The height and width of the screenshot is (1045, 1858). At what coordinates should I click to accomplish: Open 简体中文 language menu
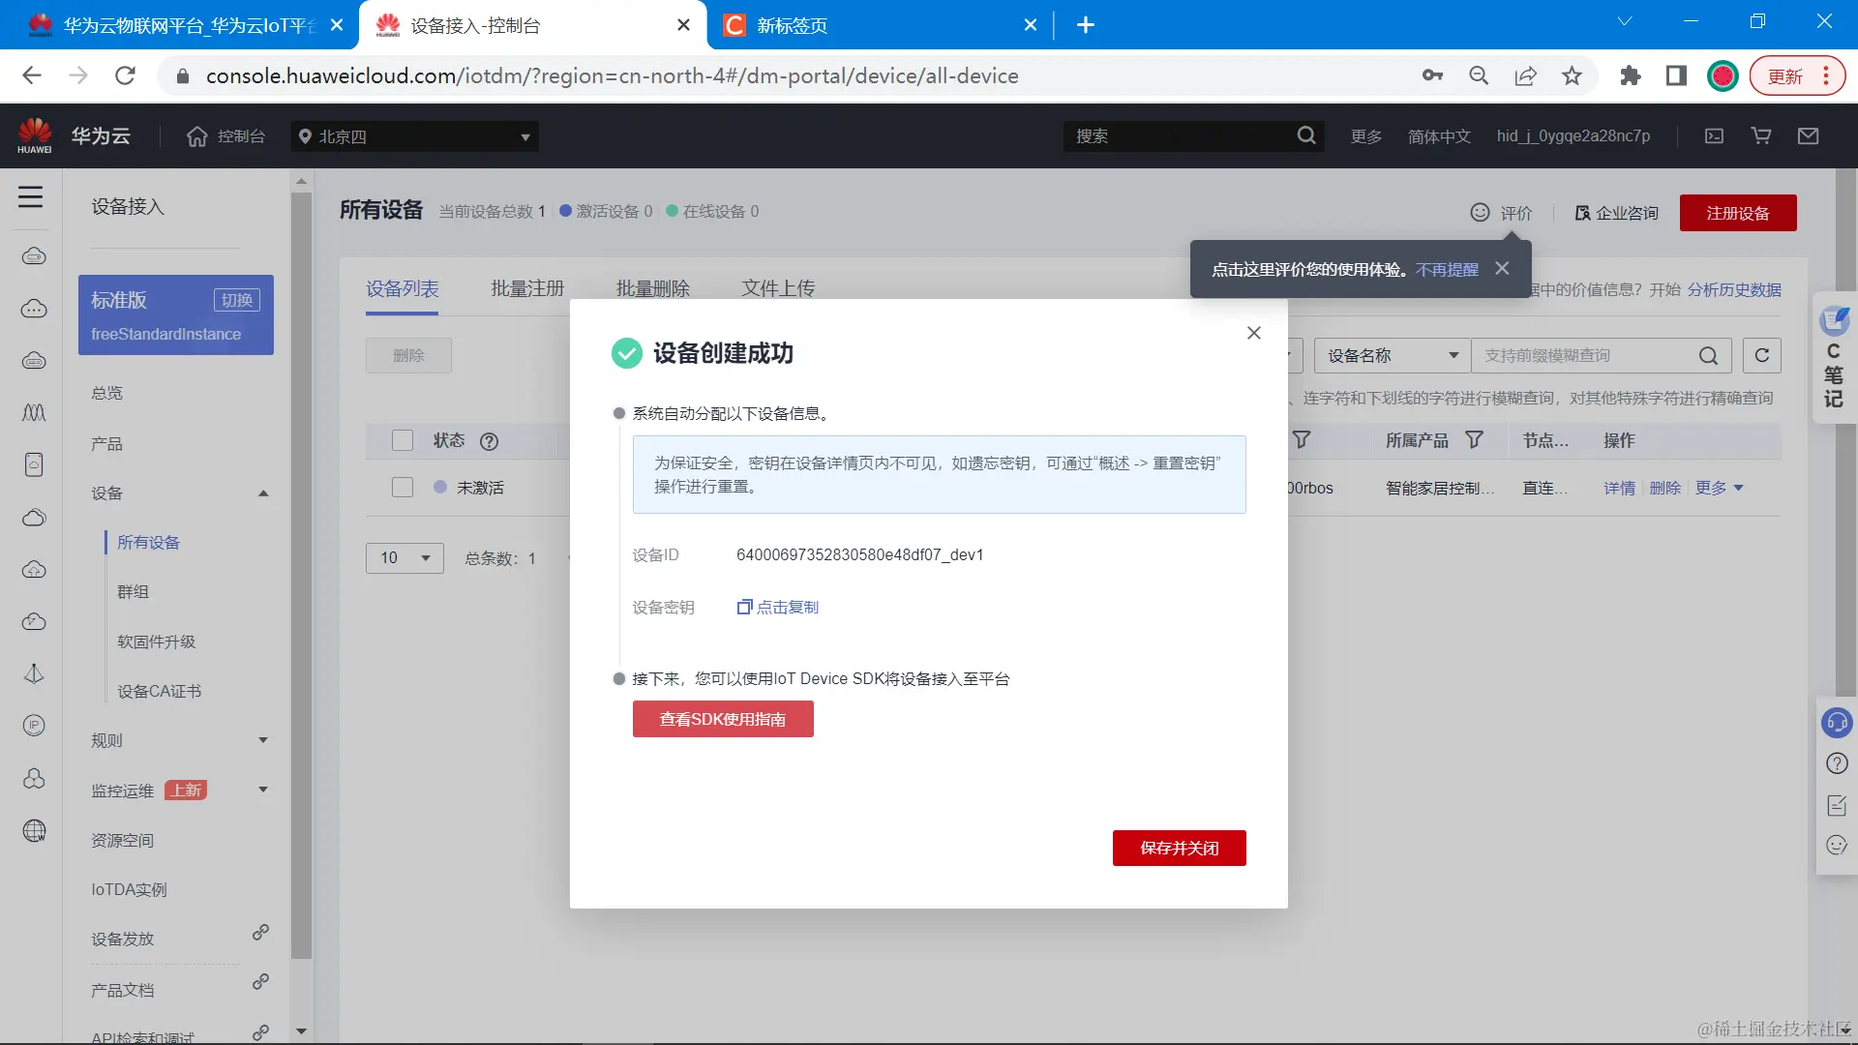(x=1439, y=136)
